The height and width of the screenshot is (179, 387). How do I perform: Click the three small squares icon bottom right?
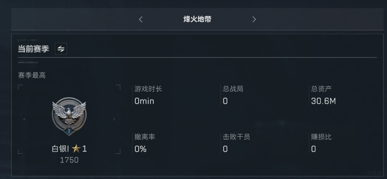click(x=374, y=173)
